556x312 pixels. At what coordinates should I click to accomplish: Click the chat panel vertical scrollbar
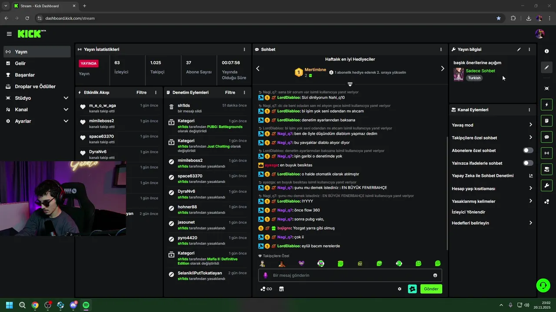[447, 193]
